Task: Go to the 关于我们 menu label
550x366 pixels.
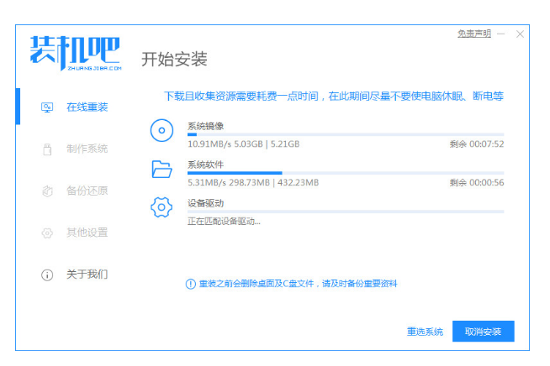Action: coord(87,274)
